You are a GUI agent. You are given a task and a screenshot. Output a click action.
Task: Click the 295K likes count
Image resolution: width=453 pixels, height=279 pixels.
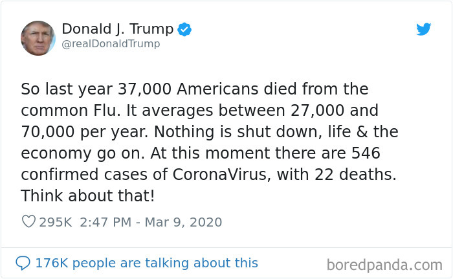pos(56,222)
